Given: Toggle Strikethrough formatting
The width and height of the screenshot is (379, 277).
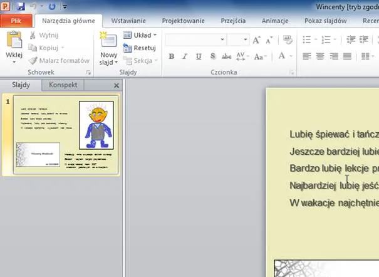Looking at the screenshot, I should (x=227, y=56).
